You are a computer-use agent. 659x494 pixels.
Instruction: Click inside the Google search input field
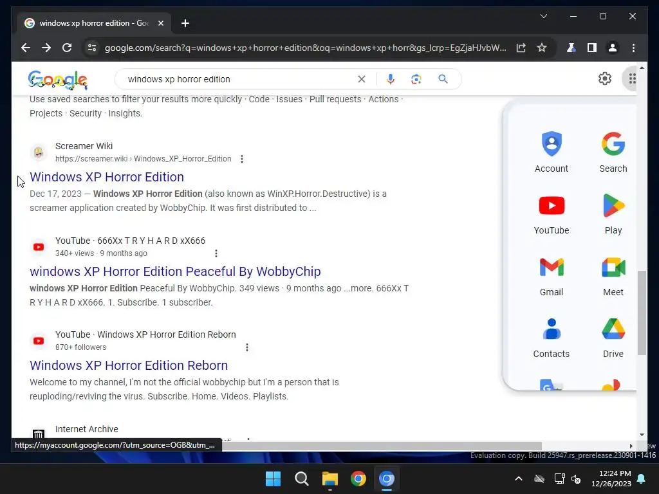(239, 79)
